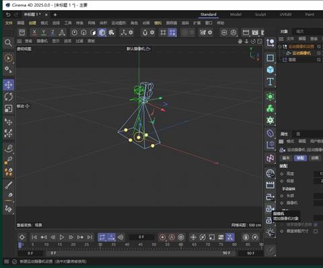Click the Undo arrow icon
The image size is (323, 268).
click(x=8, y=15)
